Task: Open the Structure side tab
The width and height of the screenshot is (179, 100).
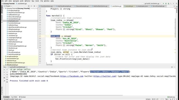Action: pos(2,19)
